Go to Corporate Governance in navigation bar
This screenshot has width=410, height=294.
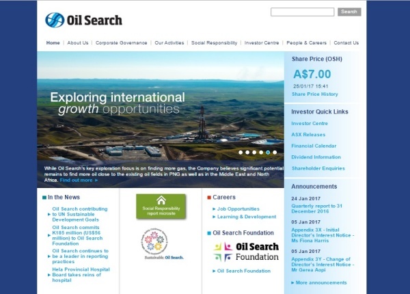coord(121,42)
